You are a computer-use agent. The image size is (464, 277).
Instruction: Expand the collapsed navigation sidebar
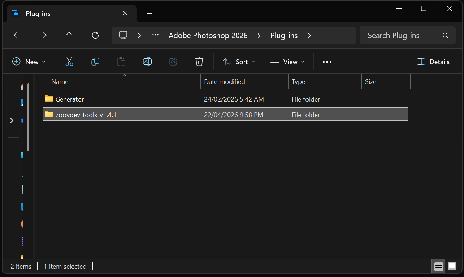coord(12,120)
